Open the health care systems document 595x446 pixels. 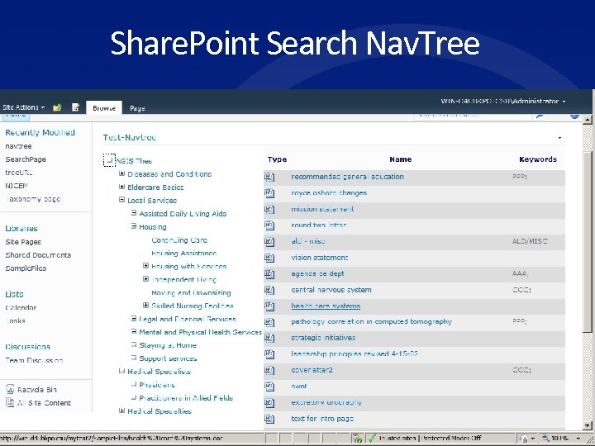pos(326,306)
